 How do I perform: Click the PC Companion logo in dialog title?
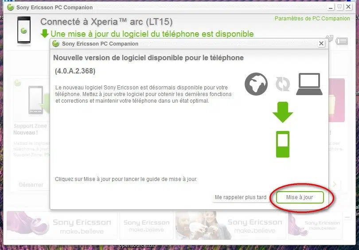tap(56, 43)
